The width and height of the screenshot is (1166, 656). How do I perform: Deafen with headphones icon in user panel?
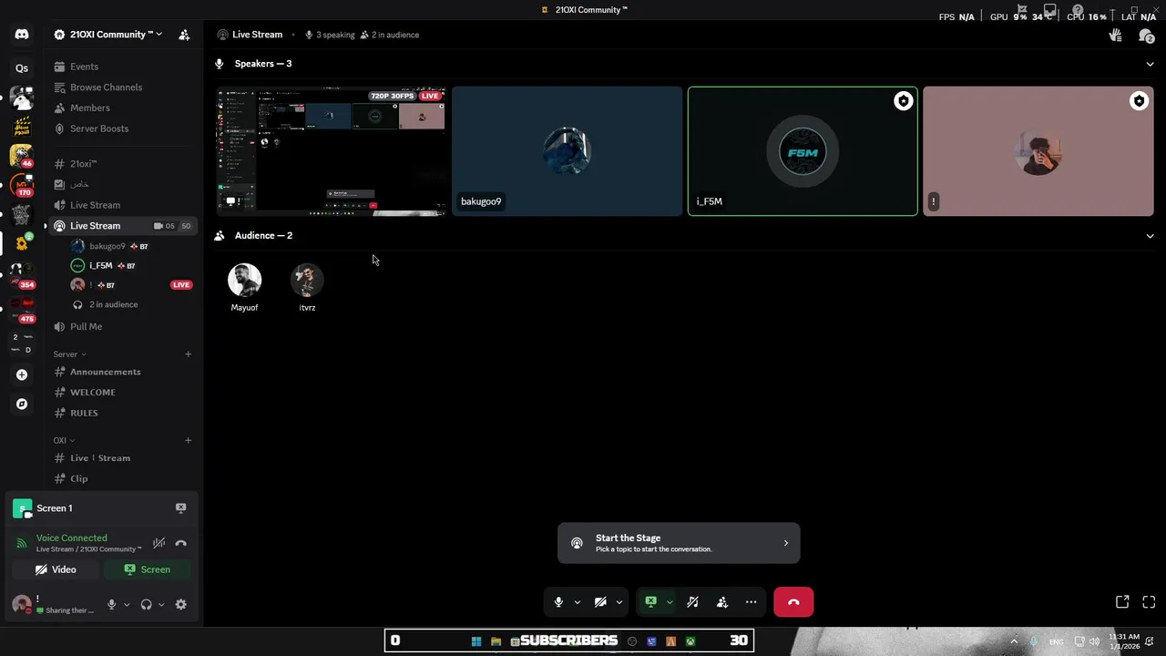[x=146, y=604]
